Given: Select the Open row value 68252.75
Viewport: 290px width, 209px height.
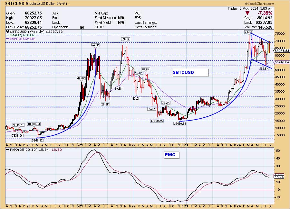Looking at the screenshot, I should [x=33, y=13].
